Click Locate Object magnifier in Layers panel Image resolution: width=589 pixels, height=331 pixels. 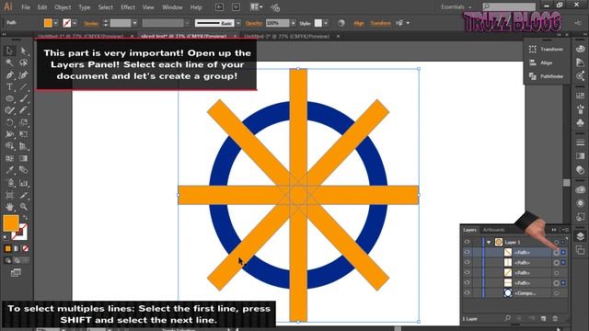point(507,318)
